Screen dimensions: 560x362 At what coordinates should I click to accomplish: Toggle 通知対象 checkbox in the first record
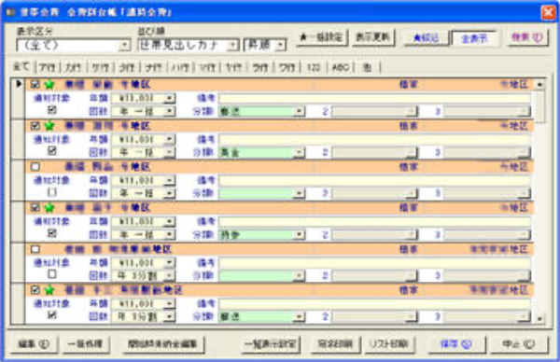coord(52,110)
